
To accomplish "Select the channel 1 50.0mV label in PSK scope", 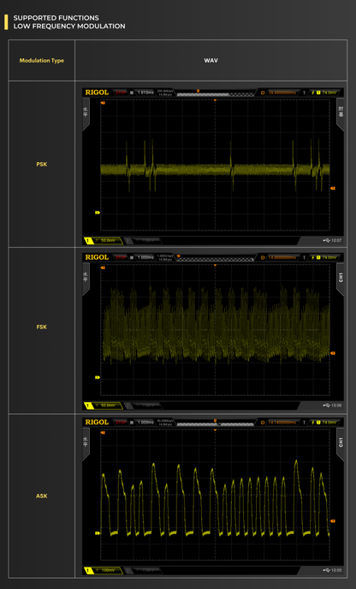I will click(108, 240).
